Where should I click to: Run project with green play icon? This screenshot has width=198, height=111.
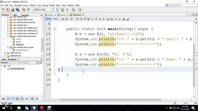(67, 10)
